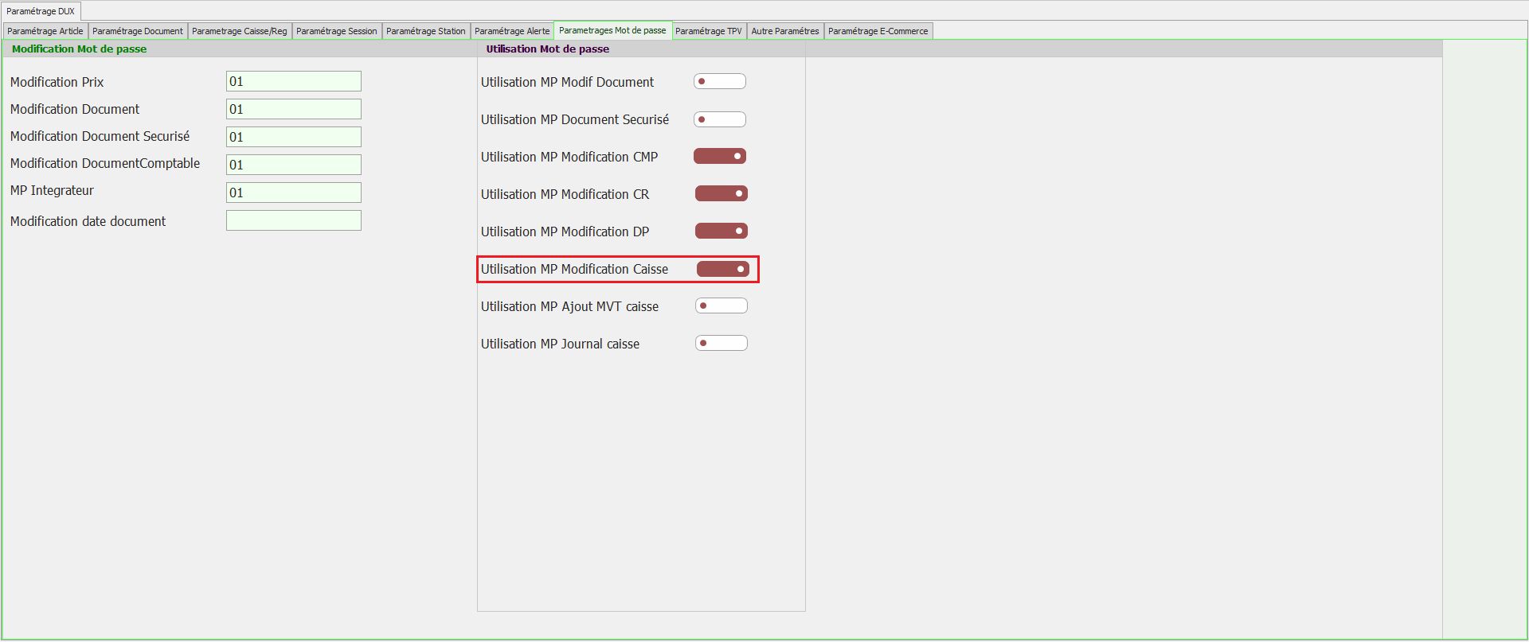The width and height of the screenshot is (1529, 642).
Task: Toggle Utilisation MP Document Securisé switch
Action: point(720,119)
